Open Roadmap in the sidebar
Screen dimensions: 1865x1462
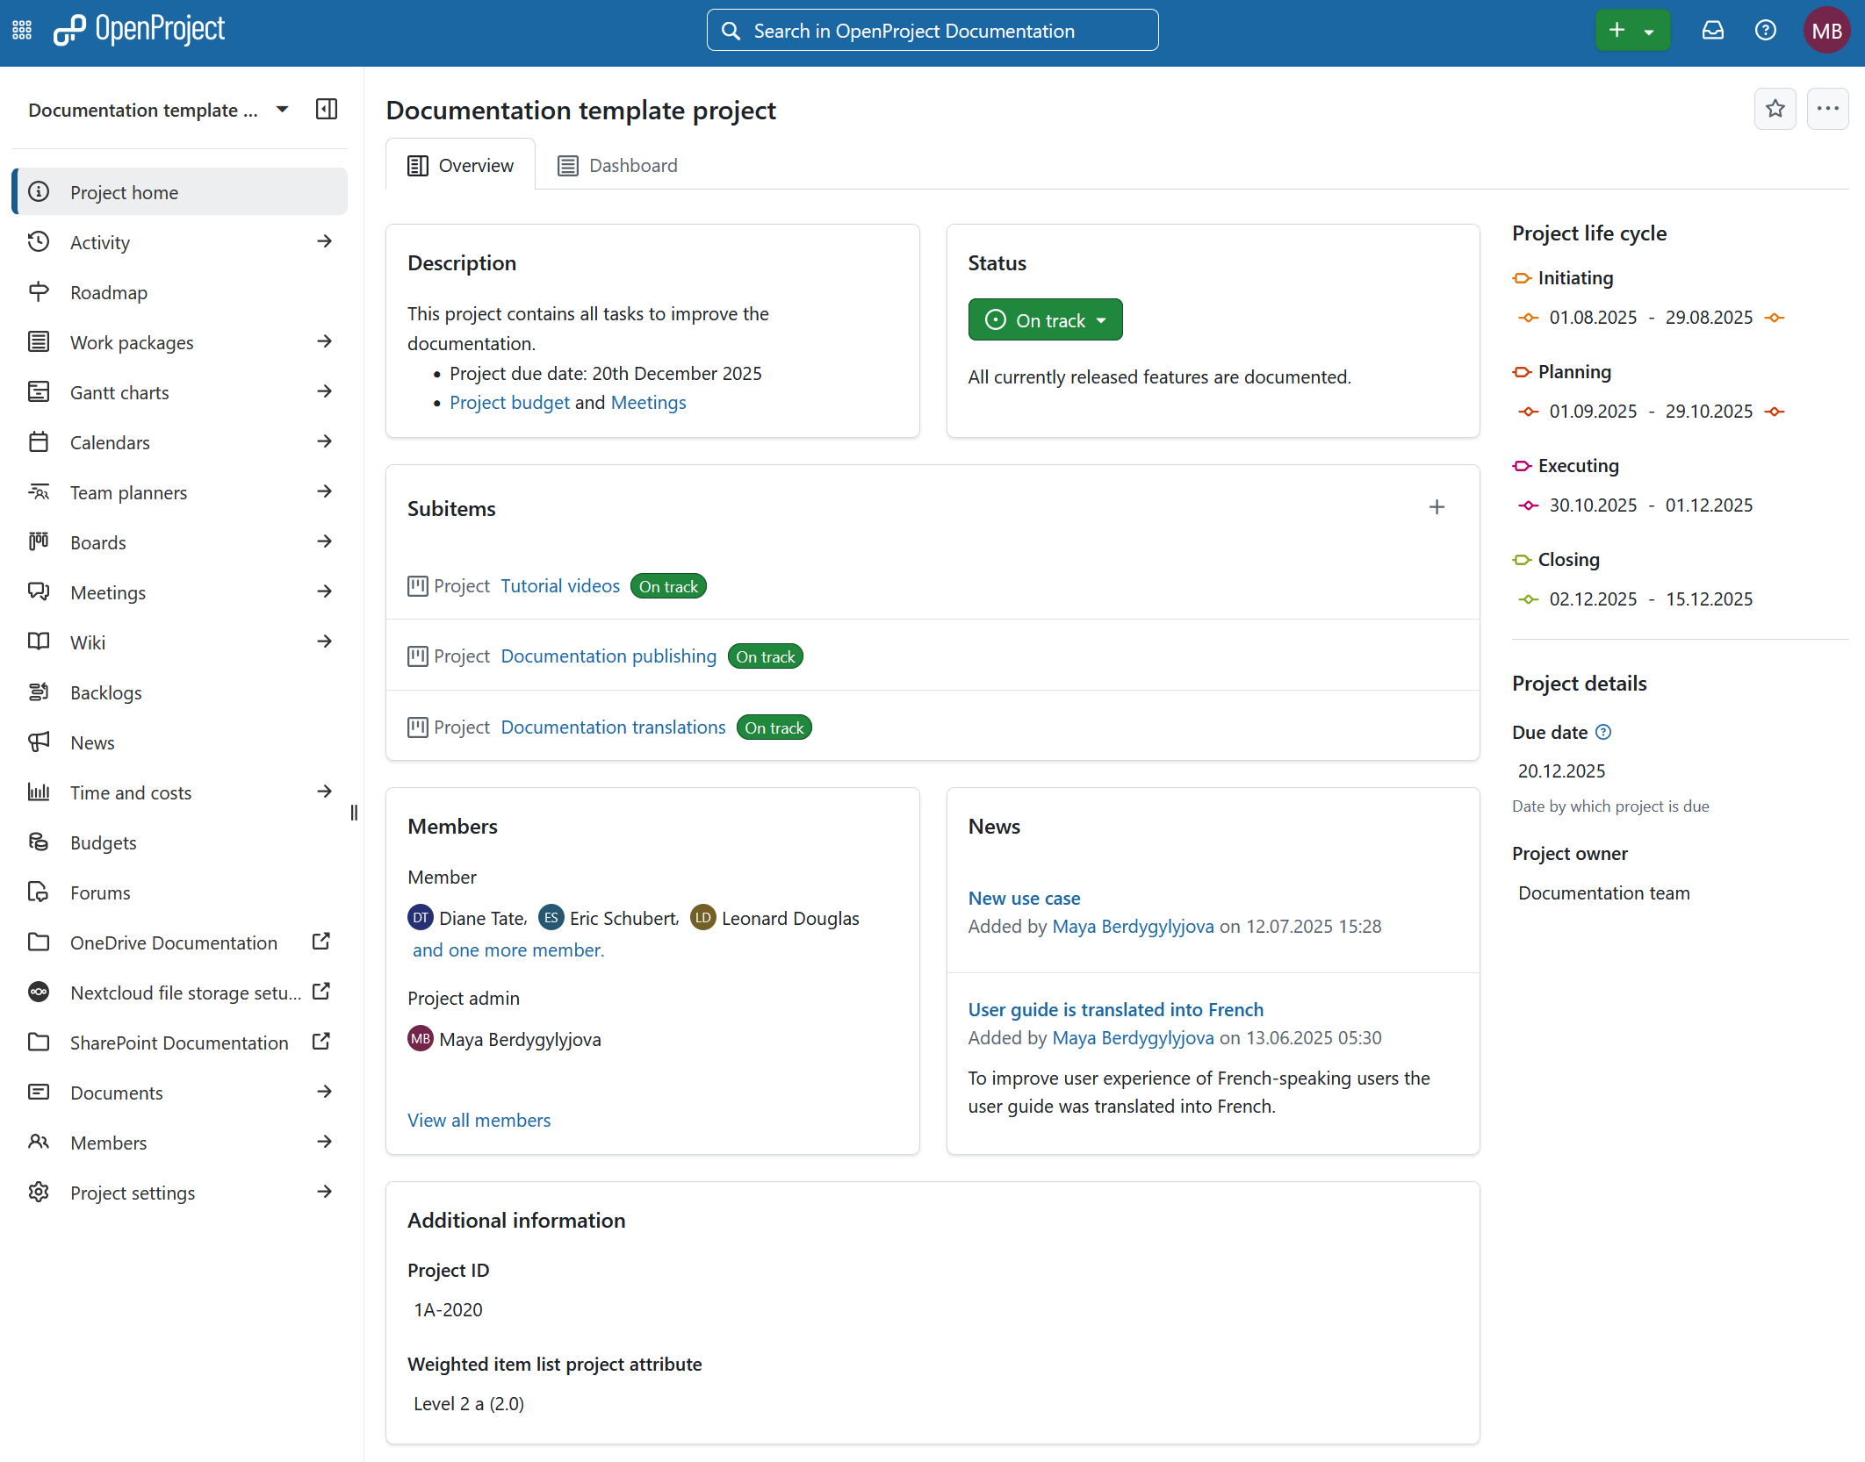(x=109, y=292)
